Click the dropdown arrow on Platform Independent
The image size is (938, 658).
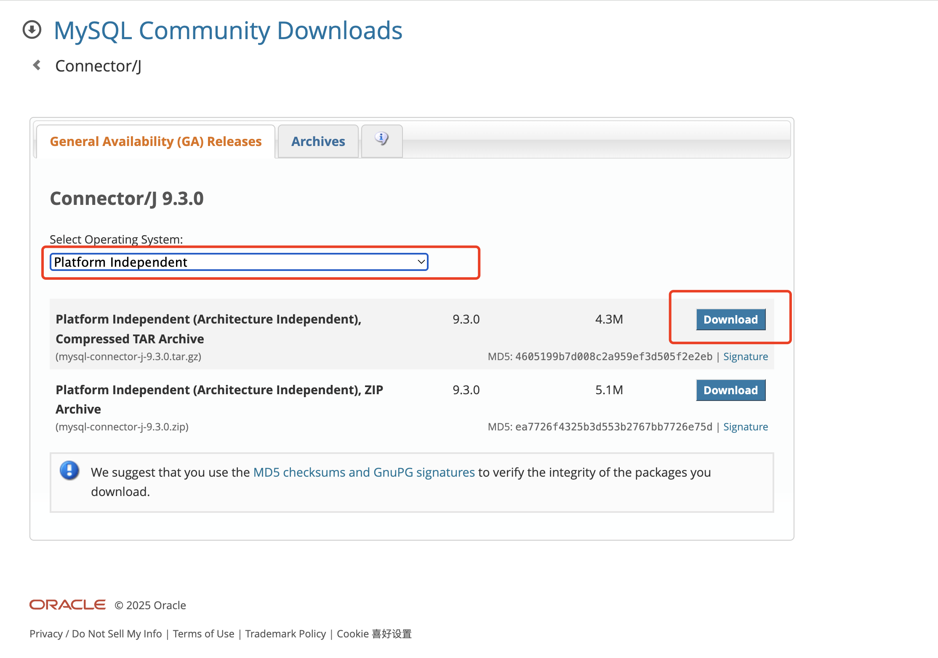[421, 262]
